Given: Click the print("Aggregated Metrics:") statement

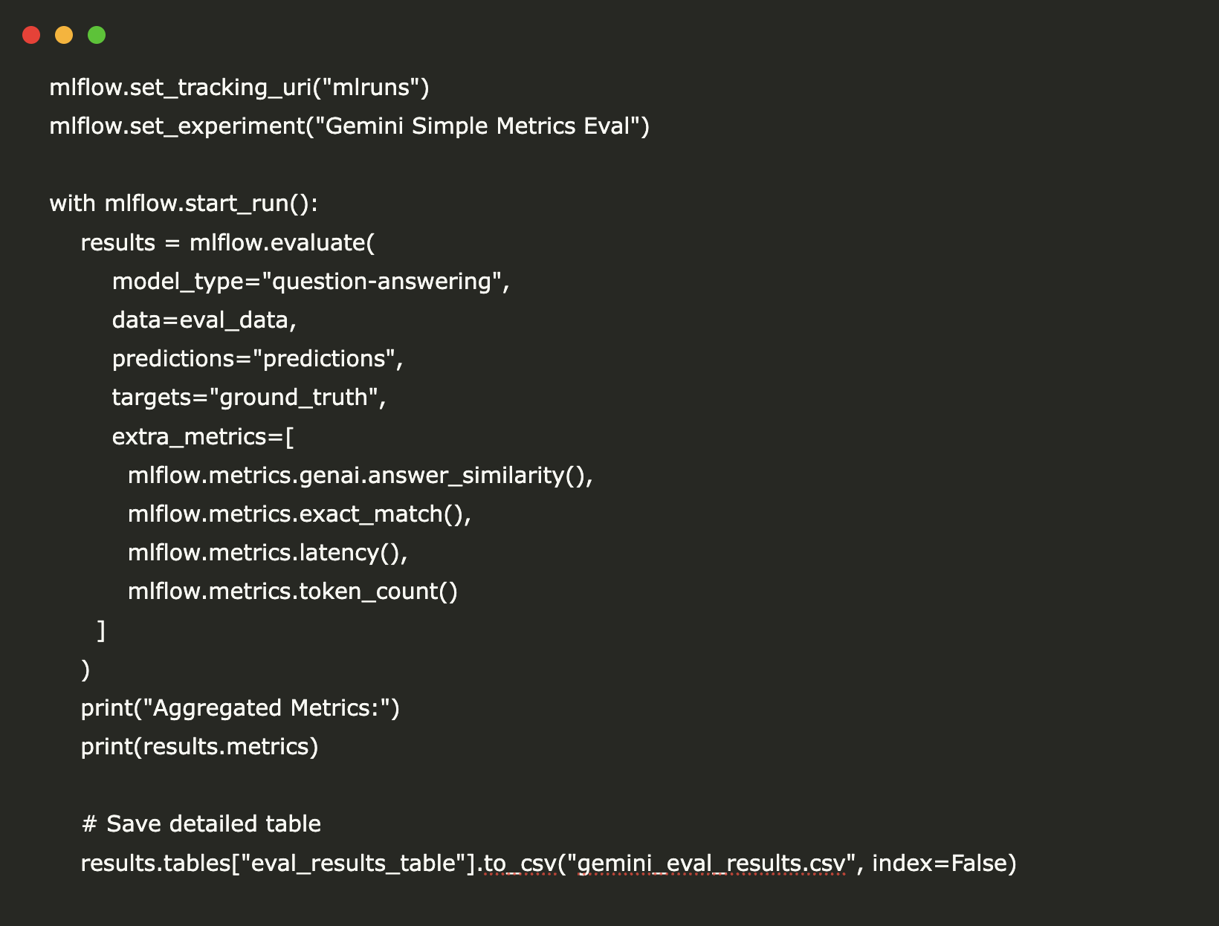Looking at the screenshot, I should pyautogui.click(x=240, y=708).
